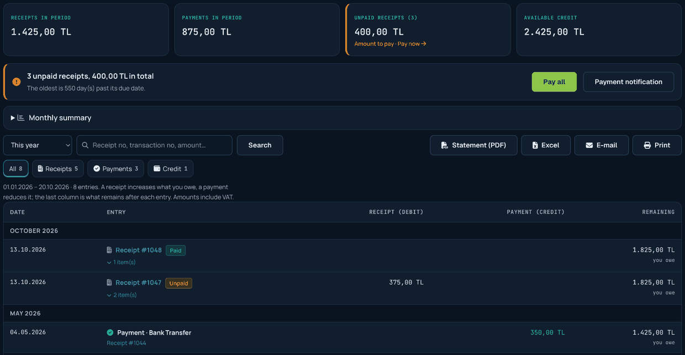Open the Receipt #1044 link under Bank Transfer

127,343
